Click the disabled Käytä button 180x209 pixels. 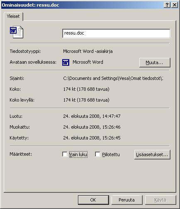[161, 200]
